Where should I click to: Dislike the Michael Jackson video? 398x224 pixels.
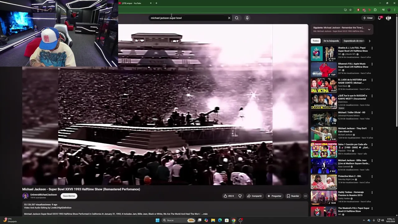(240, 196)
